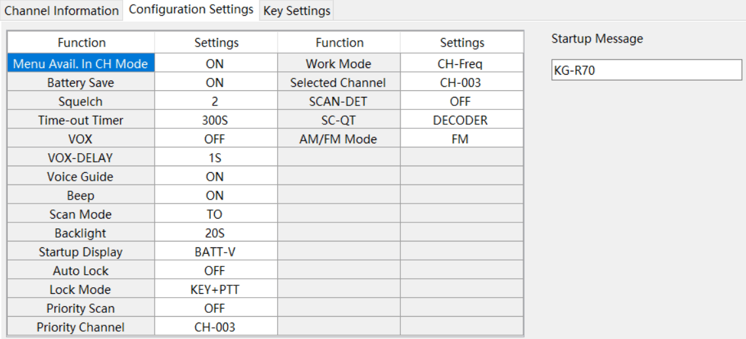Open the Lock Mode KEY+PTT setting

click(215, 289)
